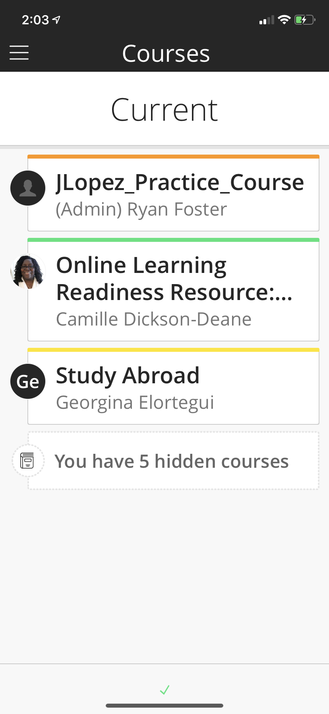Show the 5 hidden courses

point(172,461)
